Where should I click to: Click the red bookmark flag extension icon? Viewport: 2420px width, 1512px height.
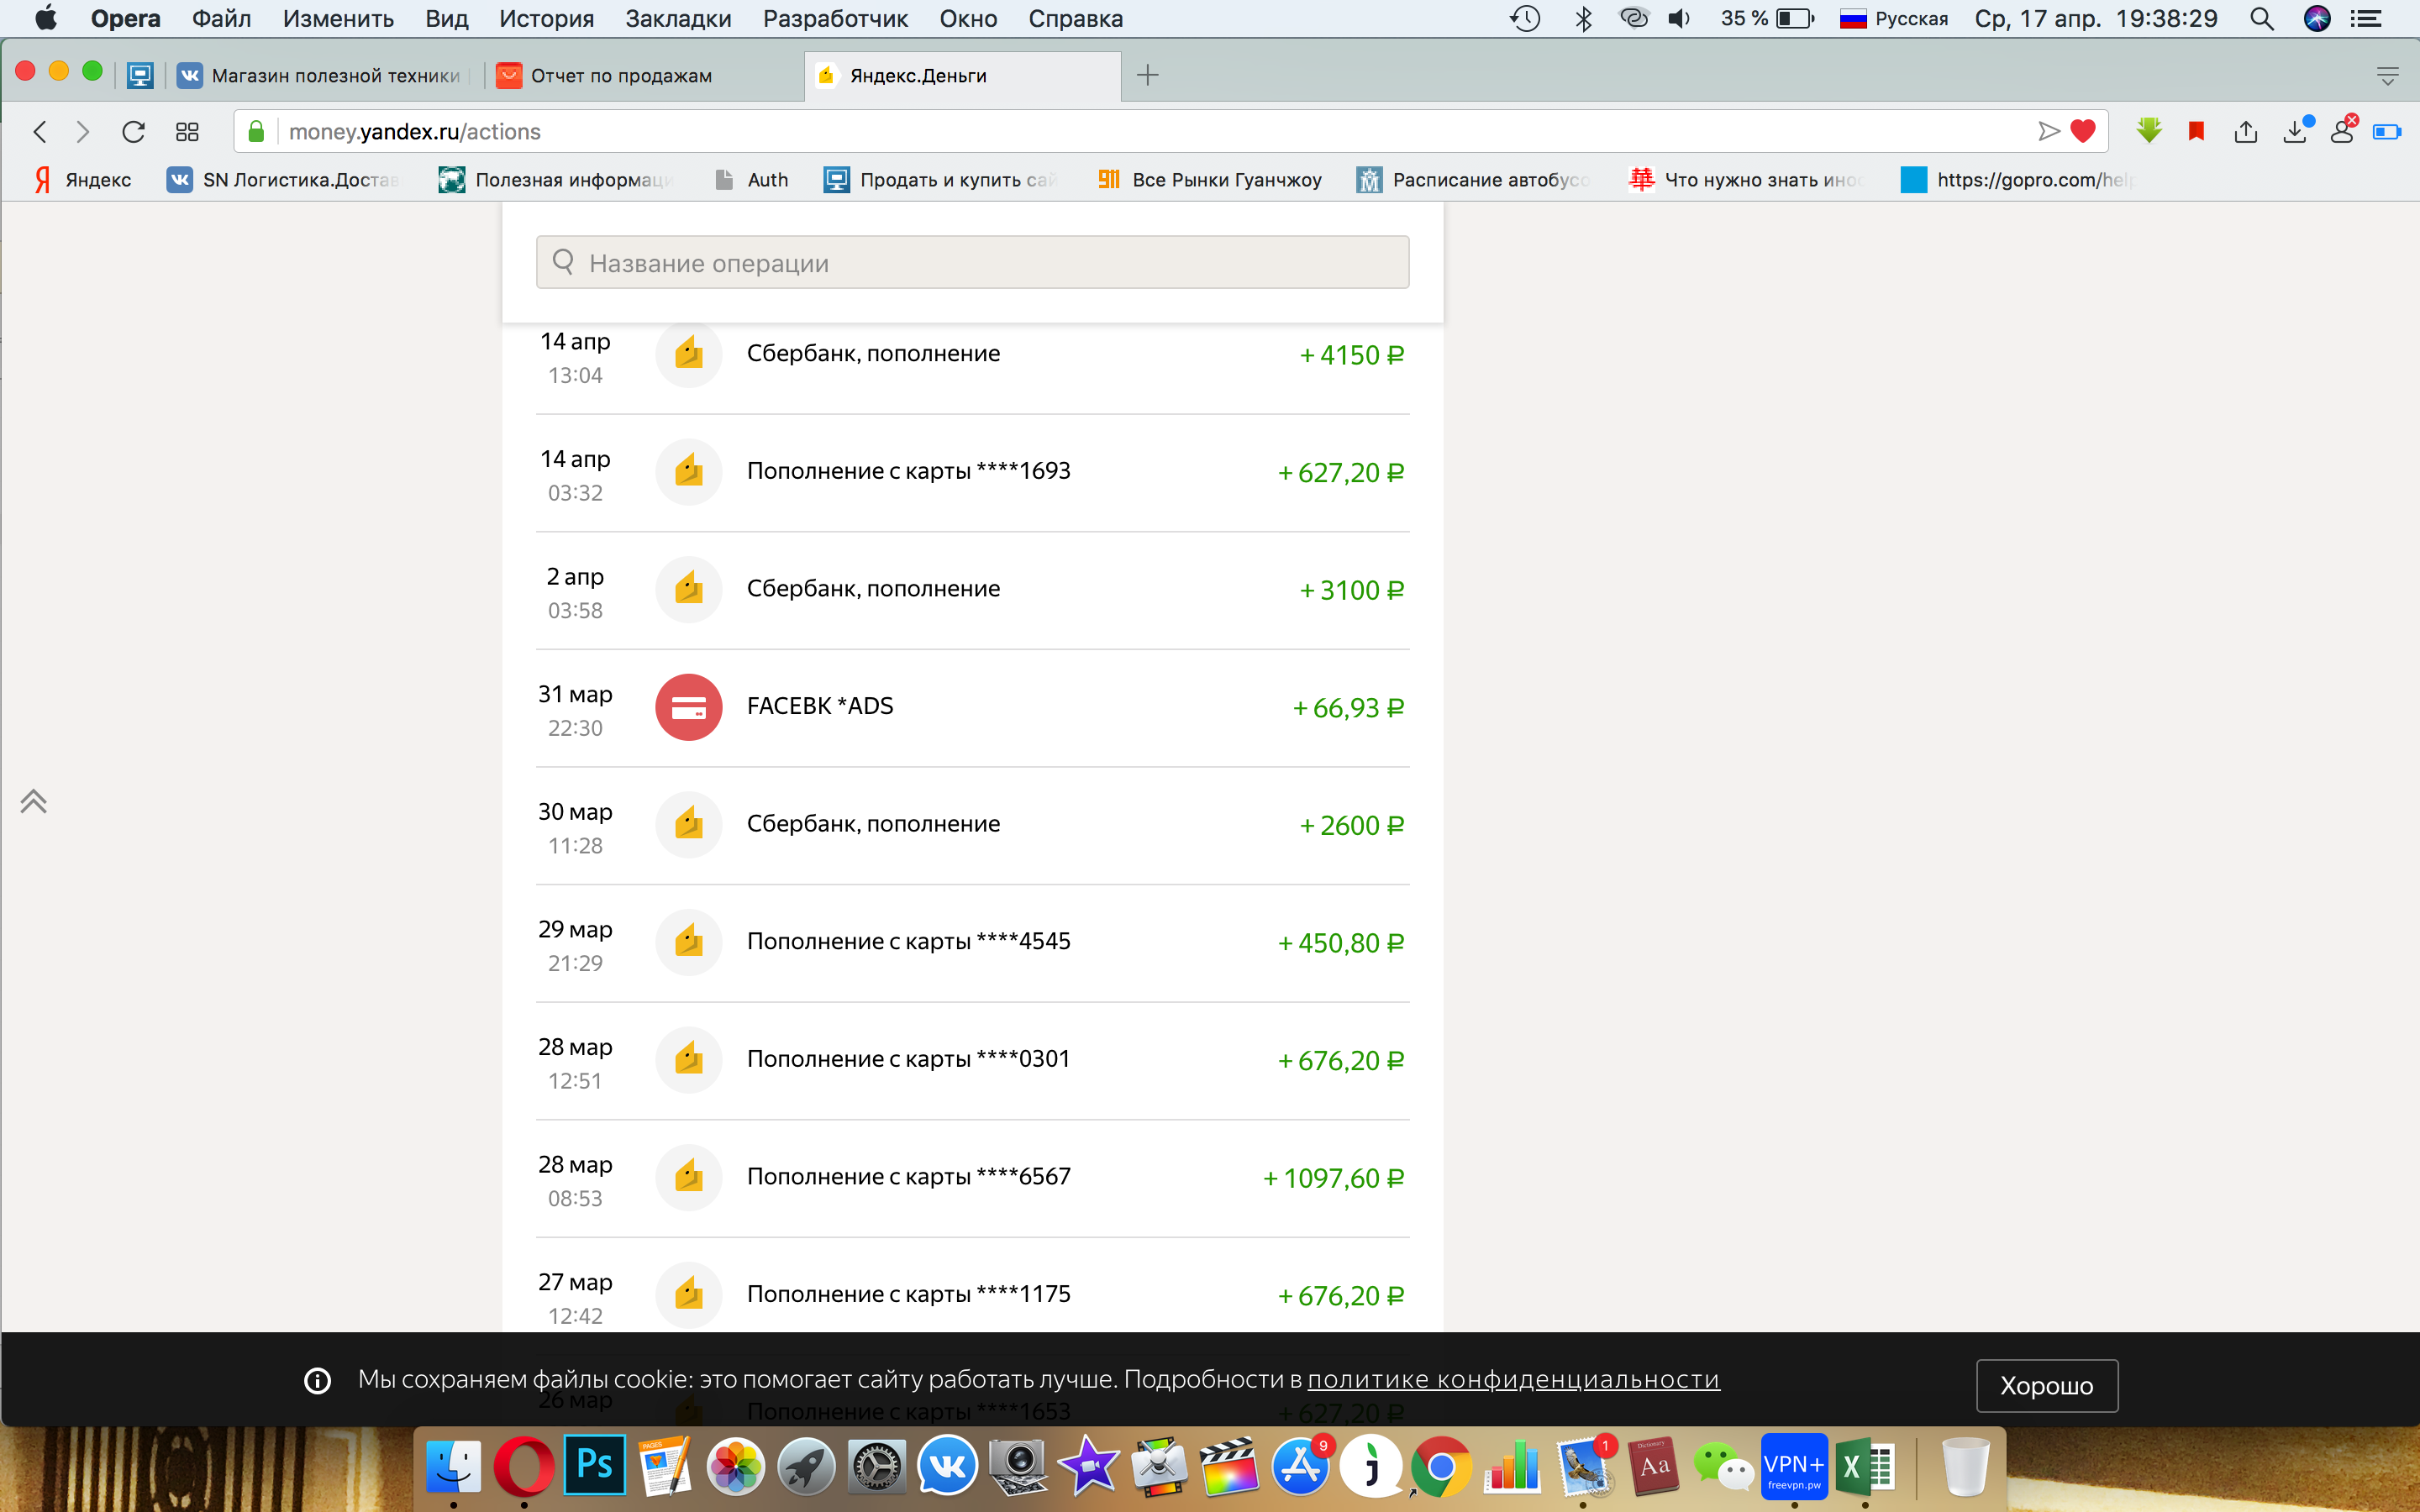2196,131
